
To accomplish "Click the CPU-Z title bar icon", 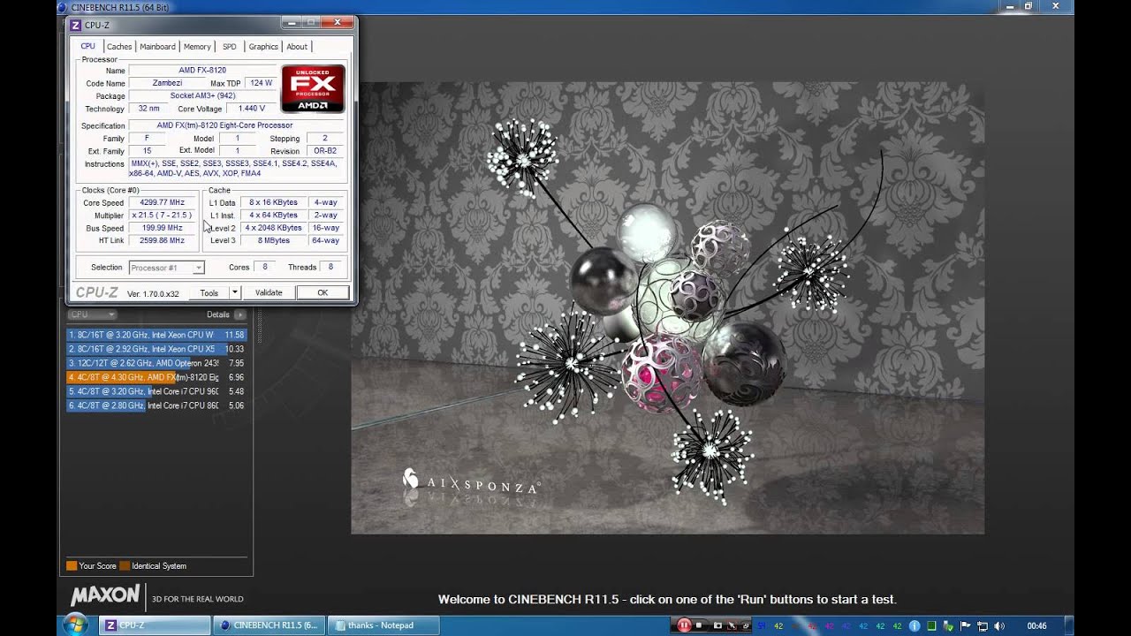I will coord(75,25).
